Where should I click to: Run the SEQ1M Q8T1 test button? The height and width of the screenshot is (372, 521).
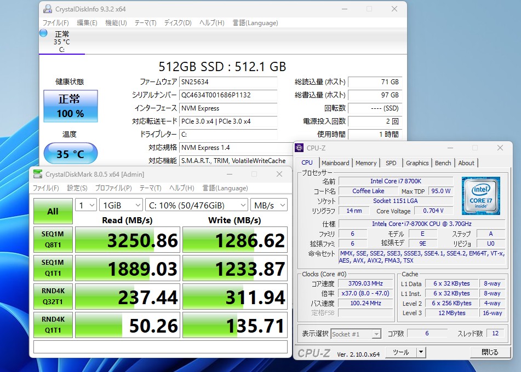pos(53,239)
